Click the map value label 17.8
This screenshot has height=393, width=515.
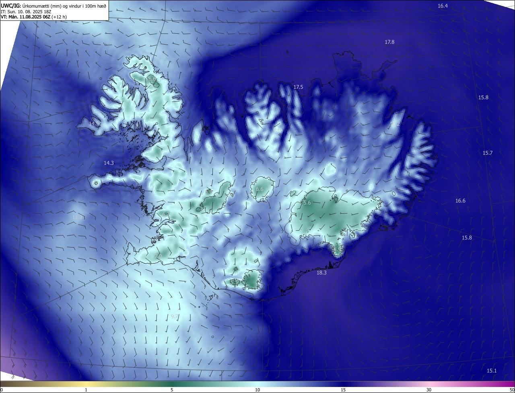[x=389, y=42]
